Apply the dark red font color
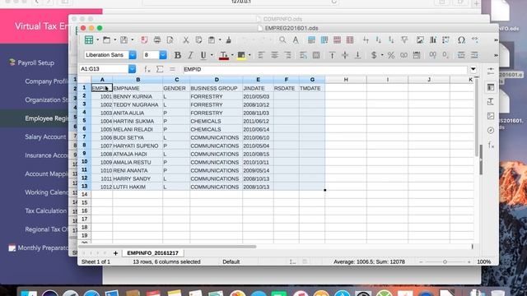The width and height of the screenshot is (527, 296). [x=224, y=55]
